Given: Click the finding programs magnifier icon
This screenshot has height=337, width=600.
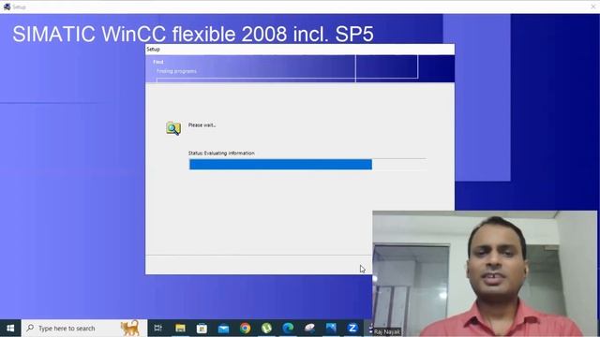Looking at the screenshot, I should [173, 128].
